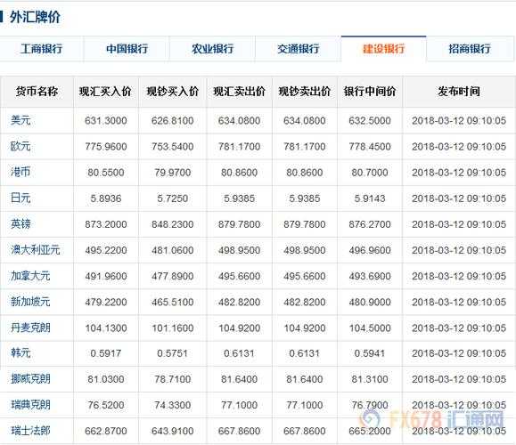
Task: Select the USD 银行中间价 value 632.5000
Action: (370, 121)
